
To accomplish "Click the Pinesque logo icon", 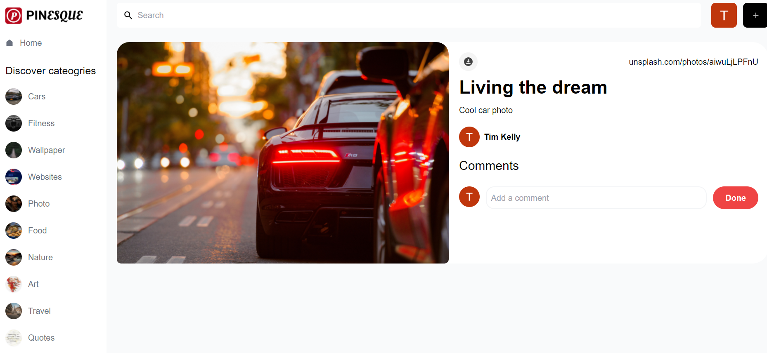I will (x=14, y=16).
